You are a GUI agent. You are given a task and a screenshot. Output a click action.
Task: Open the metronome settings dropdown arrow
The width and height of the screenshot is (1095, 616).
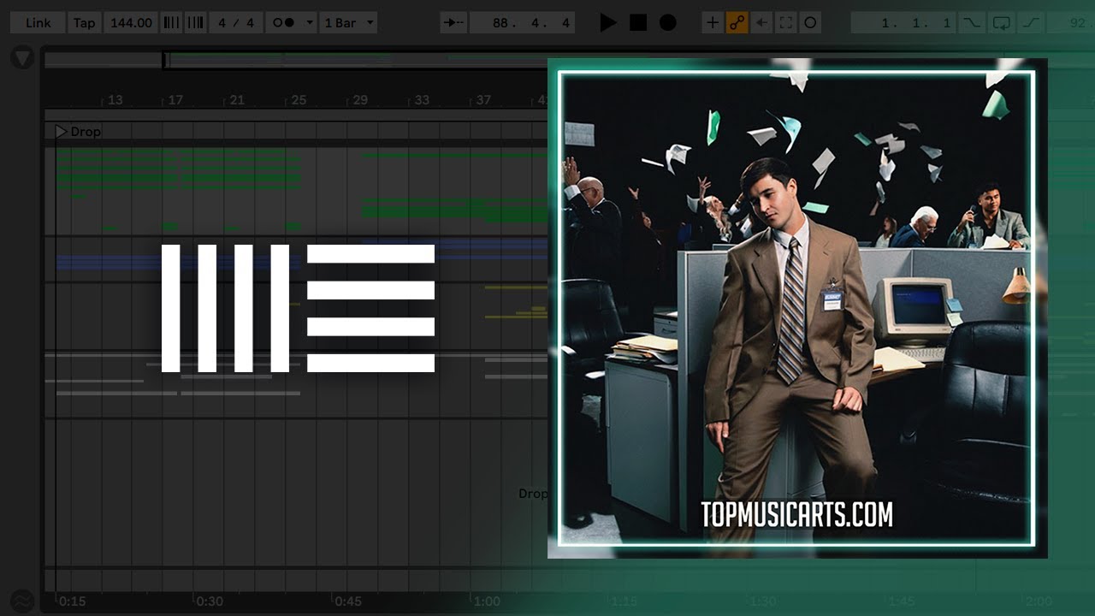(309, 23)
